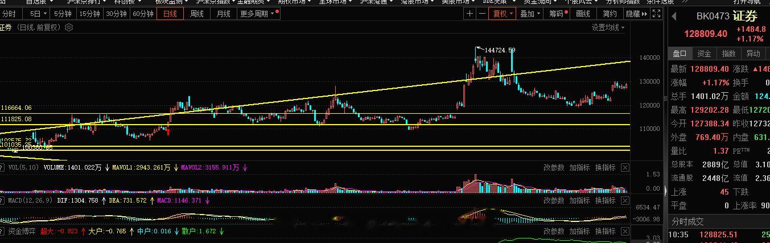The width and height of the screenshot is (770, 243).
Task: Open chart settings gear next to 证券 title
Action: pos(69,27)
